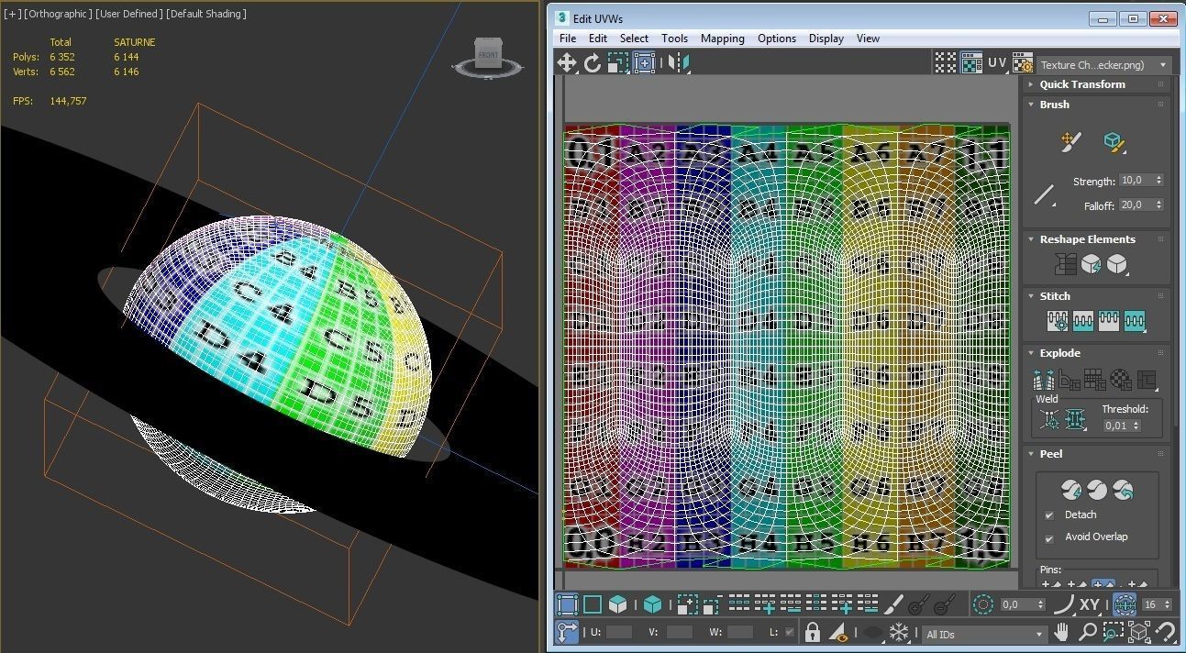This screenshot has height=653, width=1186.
Task: Toggle the Avoid Overlap checkbox
Action: [x=1049, y=538]
